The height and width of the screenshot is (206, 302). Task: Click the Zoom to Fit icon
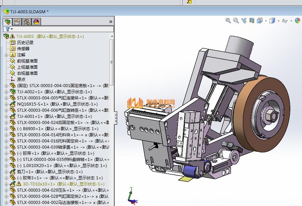(x=228, y=20)
